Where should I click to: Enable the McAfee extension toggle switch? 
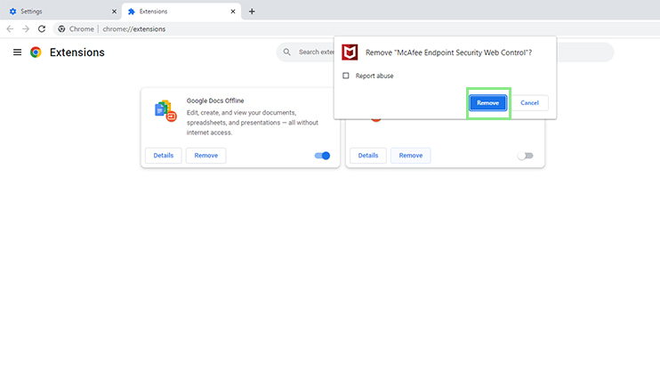(x=526, y=156)
